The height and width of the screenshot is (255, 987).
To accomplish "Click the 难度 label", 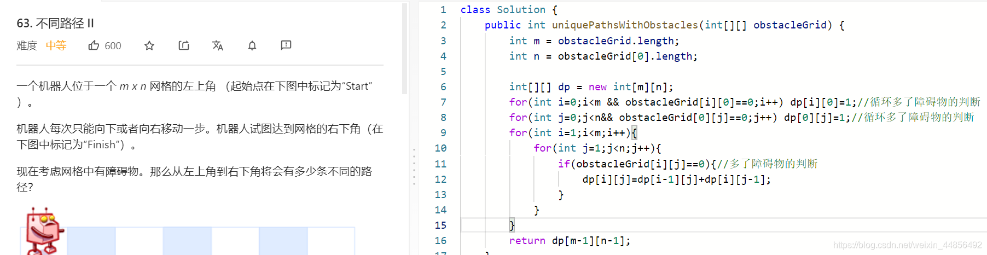I will pos(27,45).
